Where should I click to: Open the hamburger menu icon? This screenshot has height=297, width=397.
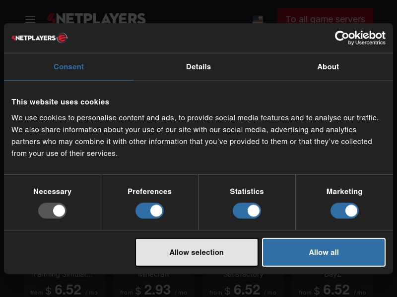[30, 19]
